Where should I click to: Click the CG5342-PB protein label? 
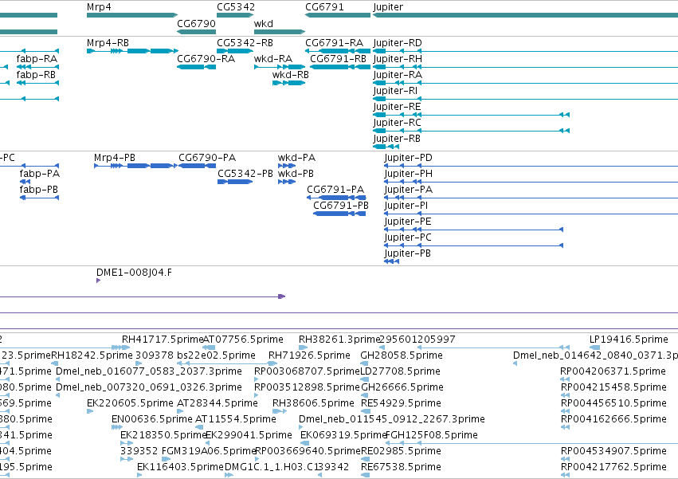[245, 174]
